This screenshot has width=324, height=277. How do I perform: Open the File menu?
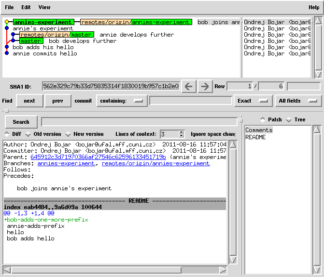pos(9,7)
